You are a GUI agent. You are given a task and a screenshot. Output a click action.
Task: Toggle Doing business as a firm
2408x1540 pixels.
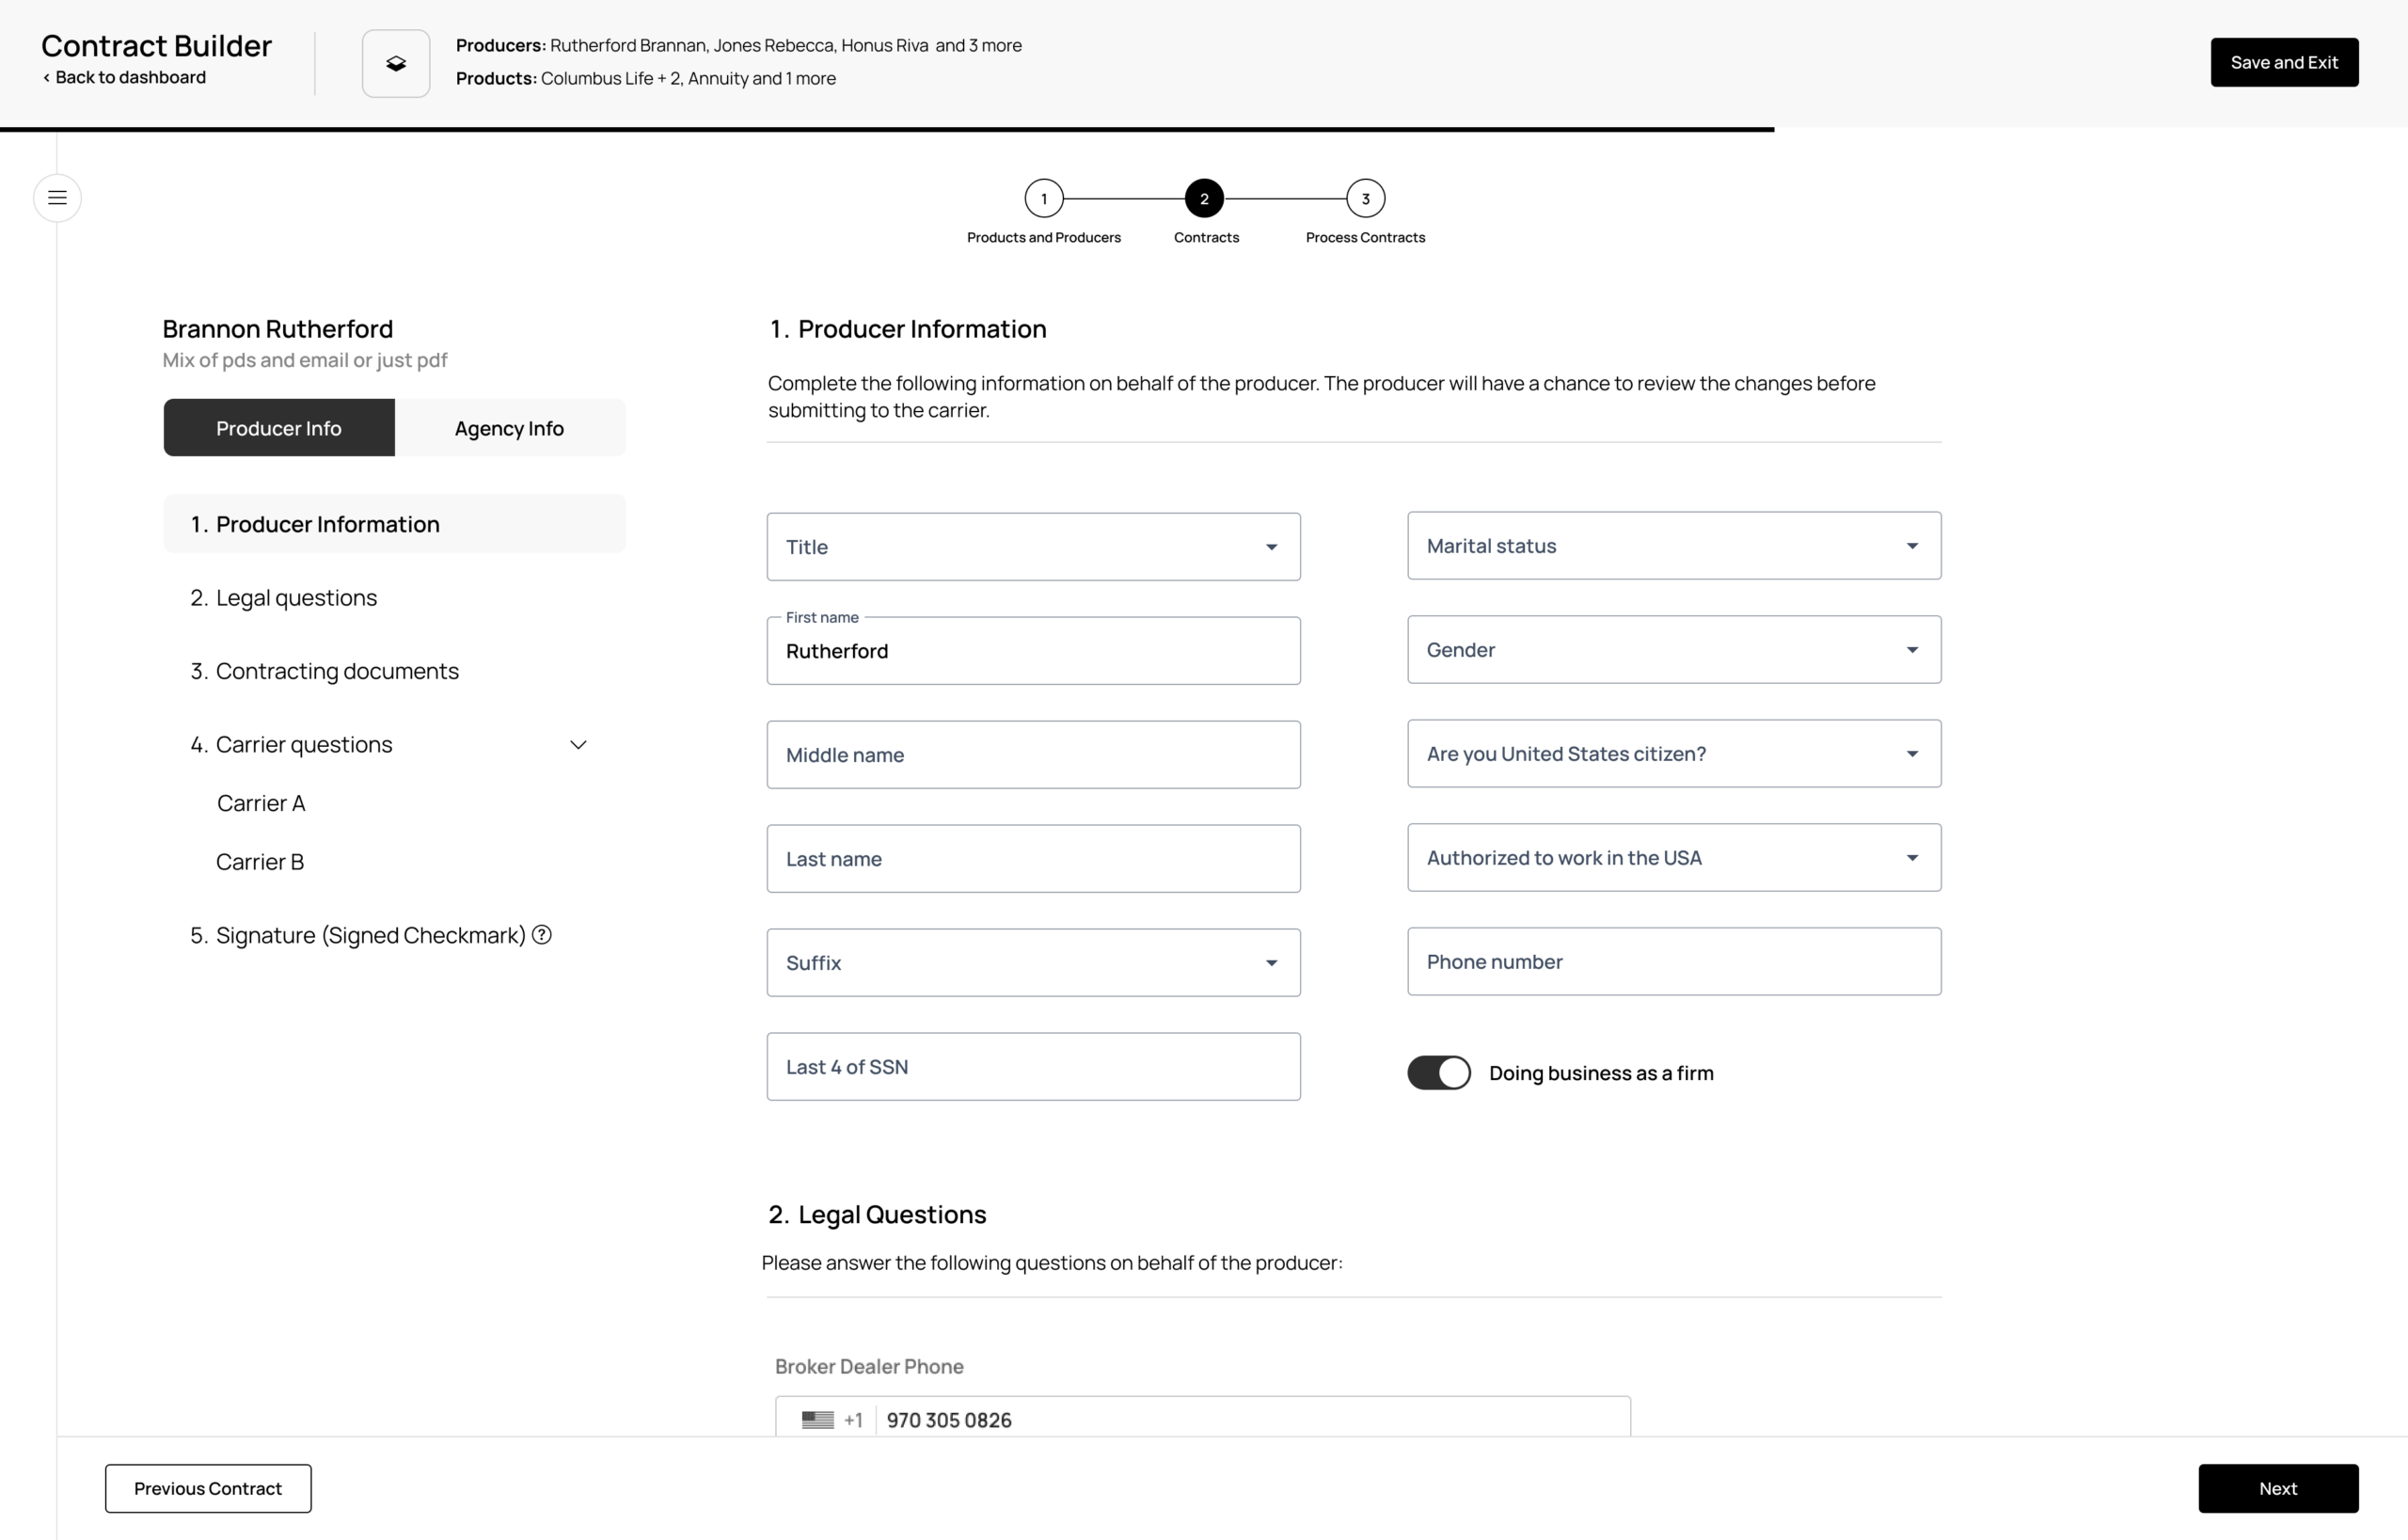(x=1438, y=1073)
